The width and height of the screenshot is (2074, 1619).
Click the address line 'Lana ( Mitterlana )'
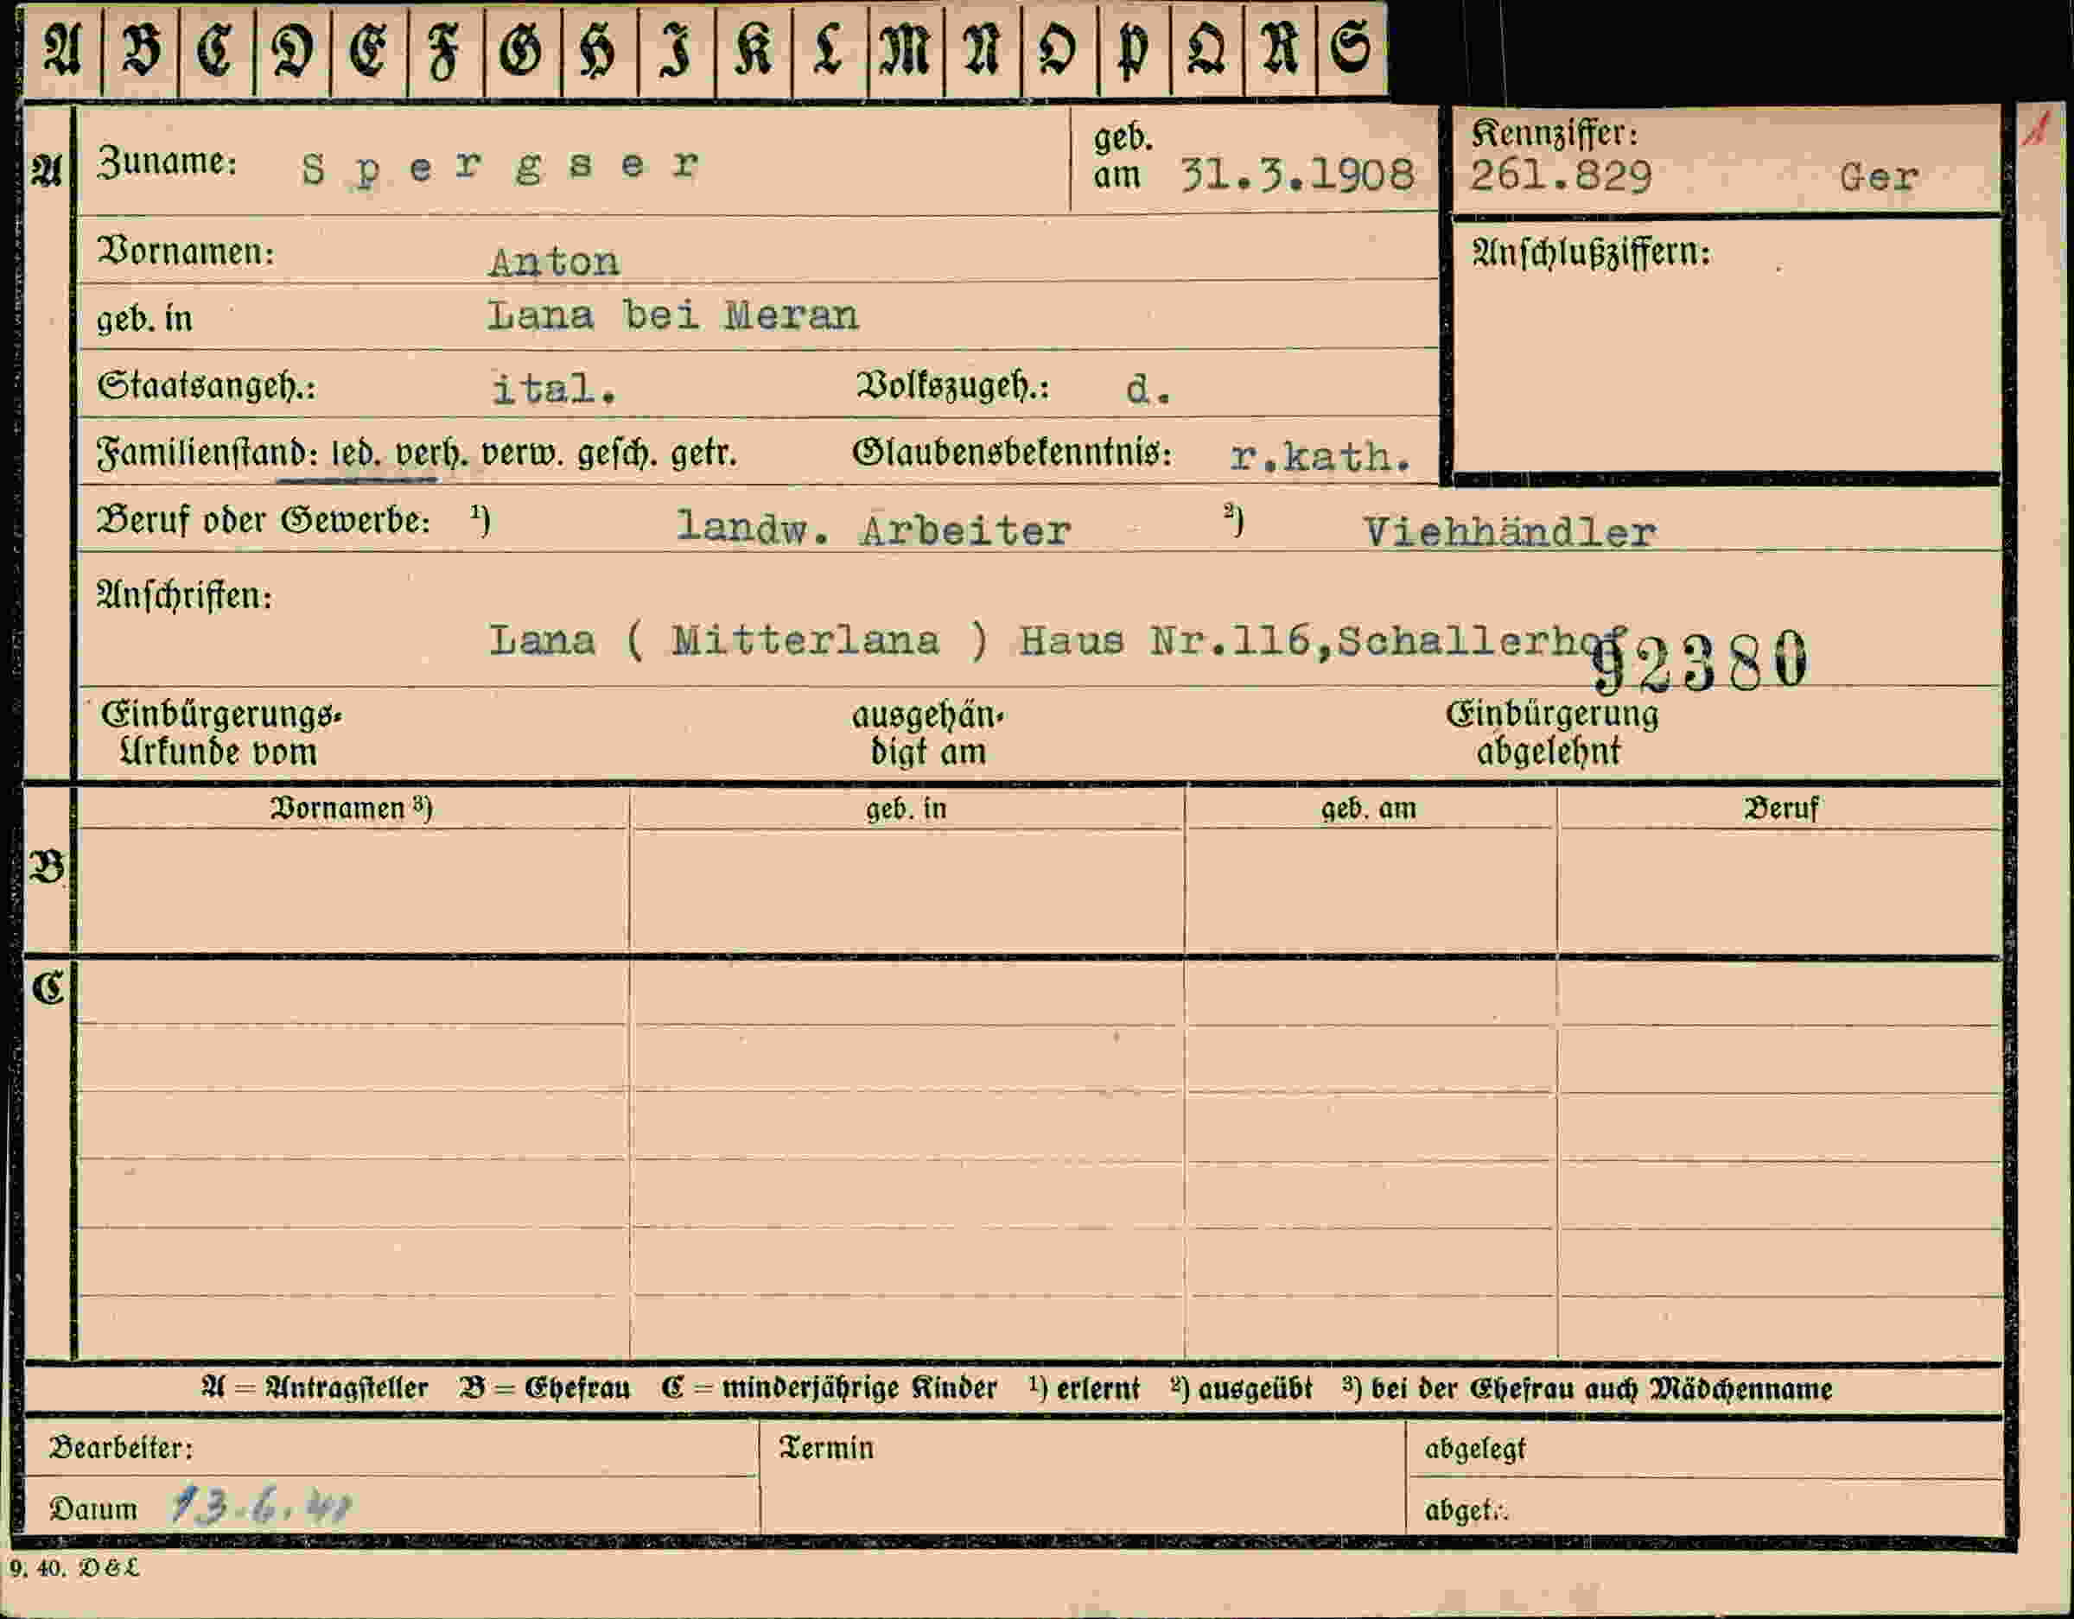738,641
